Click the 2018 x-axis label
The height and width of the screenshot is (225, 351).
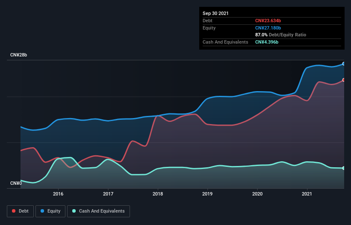point(158,194)
